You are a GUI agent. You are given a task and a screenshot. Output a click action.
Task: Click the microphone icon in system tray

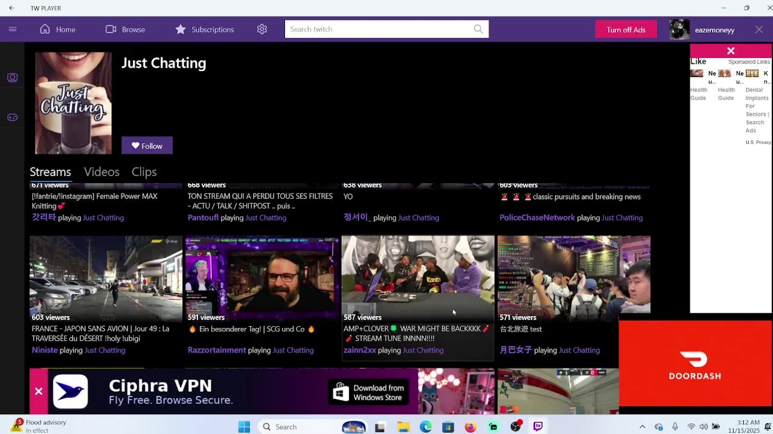click(675, 427)
